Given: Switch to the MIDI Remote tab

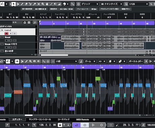Looking at the screenshot, I should coord(83,120).
